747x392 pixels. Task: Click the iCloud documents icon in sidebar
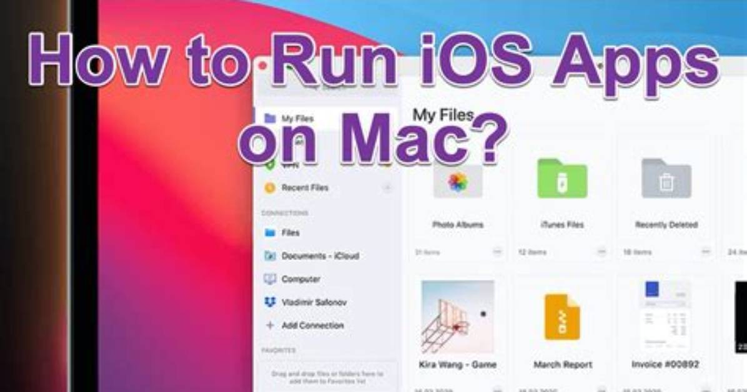click(270, 256)
